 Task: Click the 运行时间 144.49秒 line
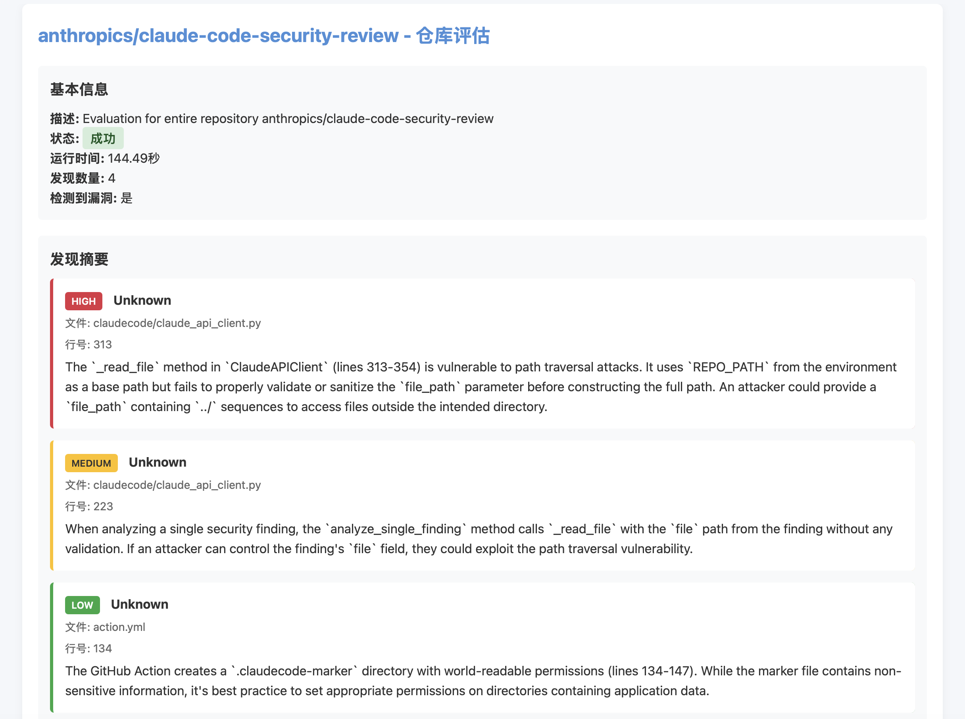pyautogui.click(x=105, y=158)
